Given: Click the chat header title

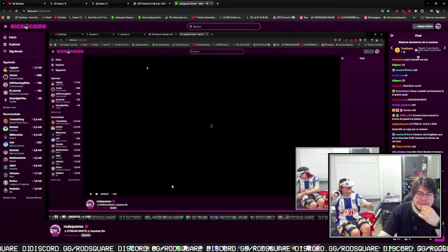Looking at the screenshot, I should point(418,36).
